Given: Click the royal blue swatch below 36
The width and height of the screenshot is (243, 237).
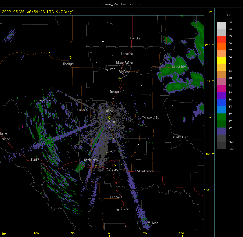Looking at the screenshot, I should pos(222,103).
